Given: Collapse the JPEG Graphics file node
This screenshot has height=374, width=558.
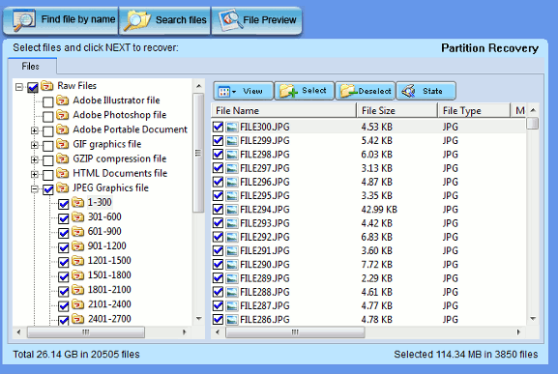Looking at the screenshot, I should pyautogui.click(x=35, y=188).
